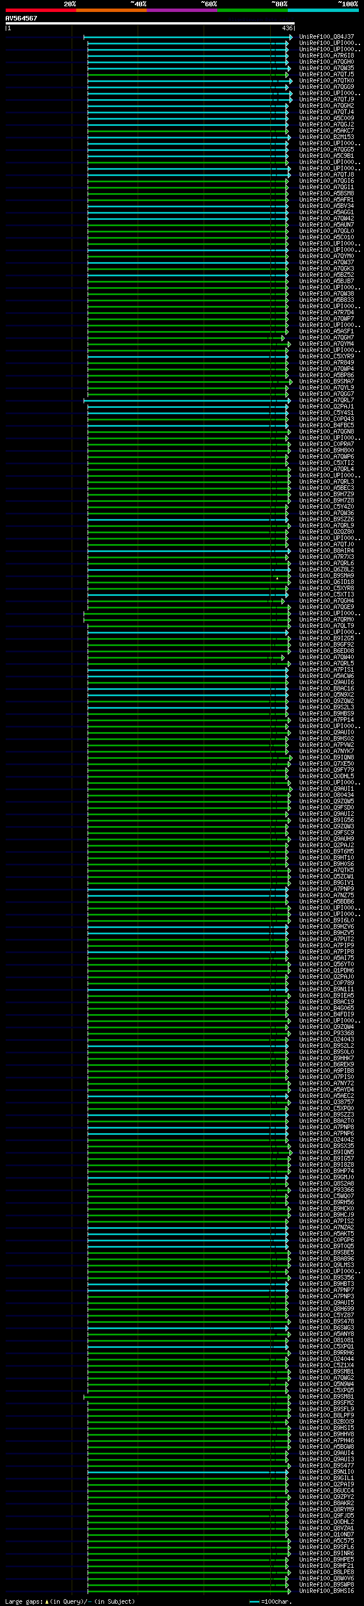Screen dimensions: 364x1606
Task: Select the UniRef100_A7QTJ8 label
Action: [x=326, y=175]
